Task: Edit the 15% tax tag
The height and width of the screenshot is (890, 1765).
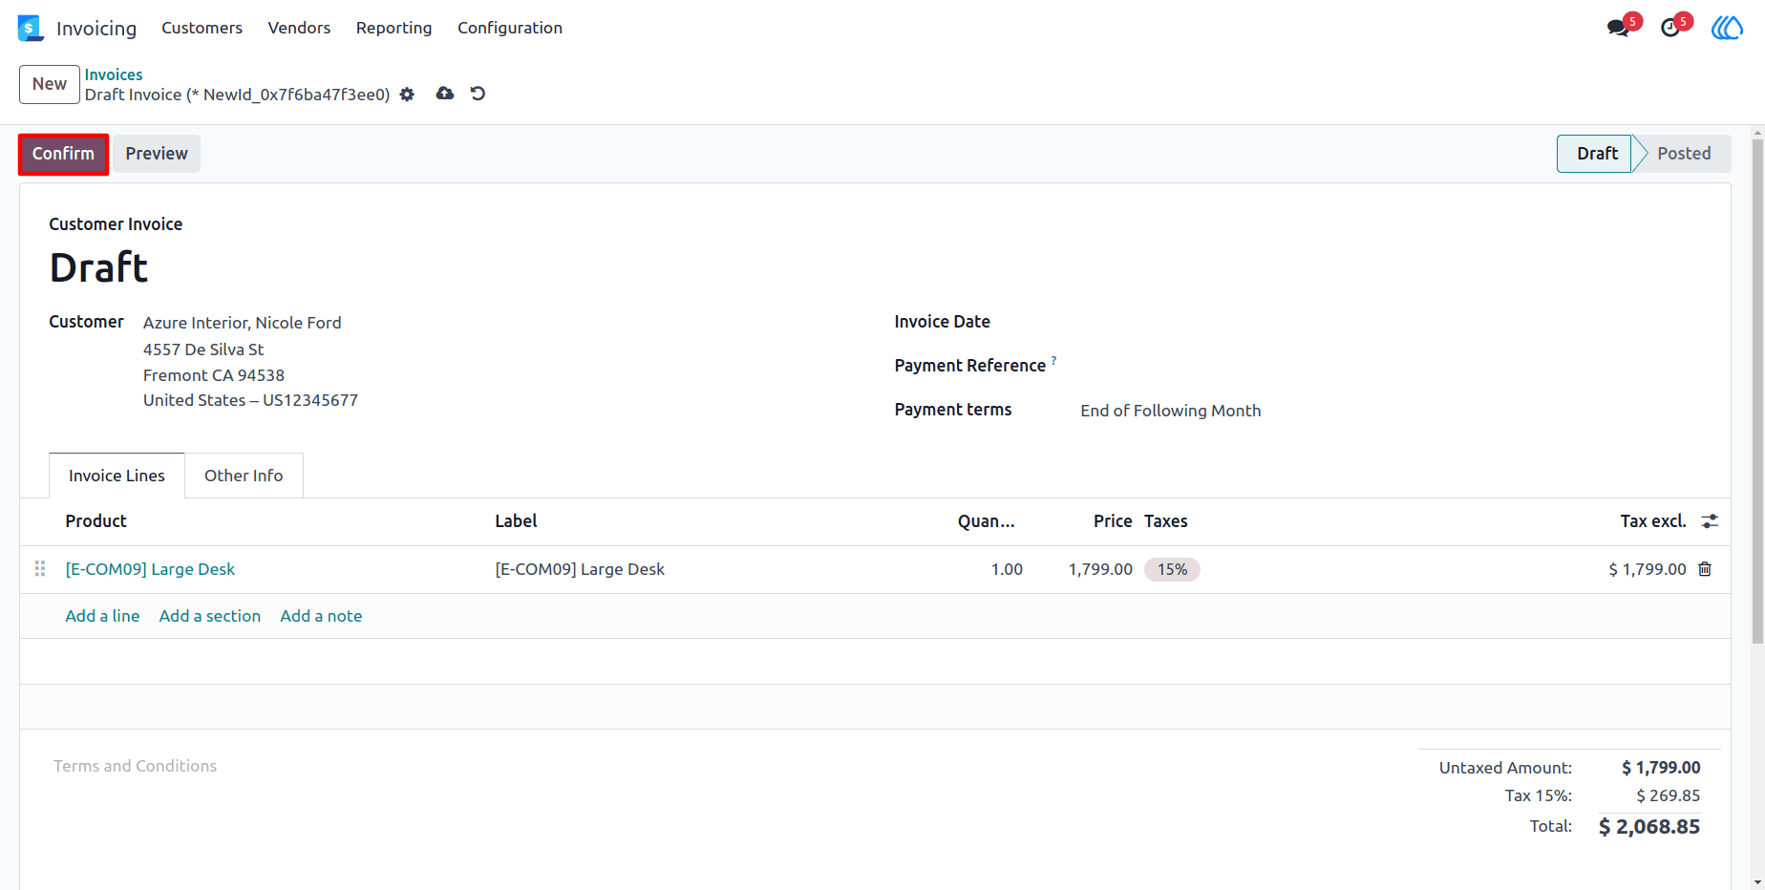Action: click(1172, 569)
